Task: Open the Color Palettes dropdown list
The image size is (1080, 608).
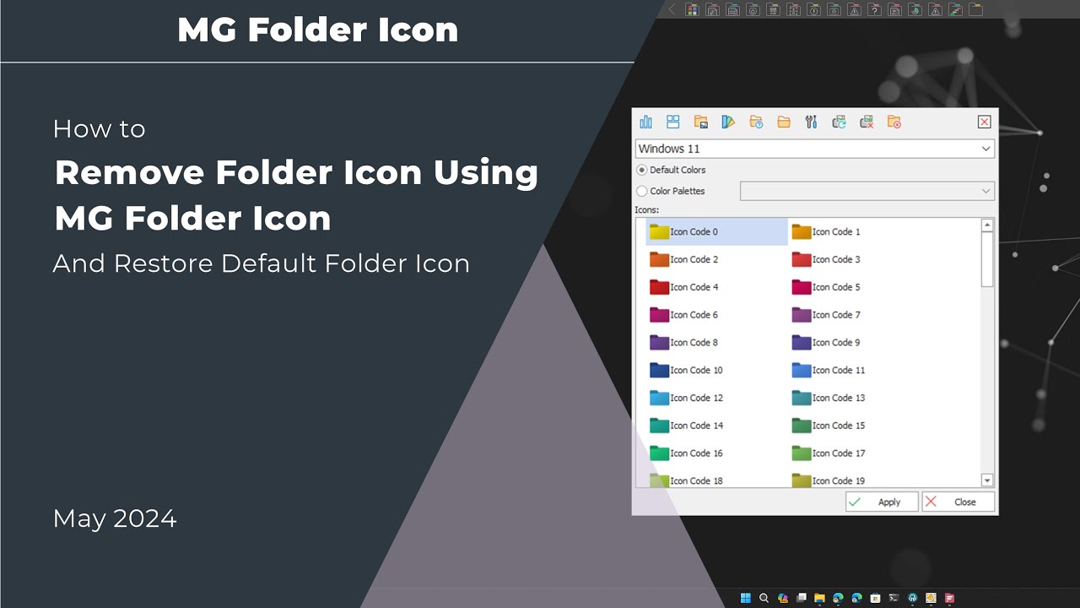Action: point(867,191)
